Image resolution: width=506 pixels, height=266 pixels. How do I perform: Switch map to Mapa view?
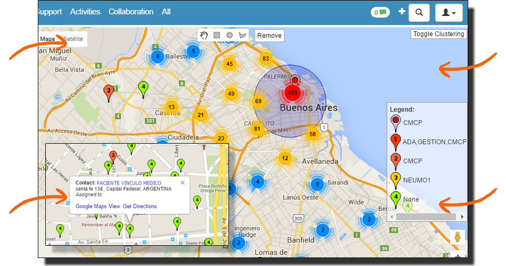pyautogui.click(x=47, y=39)
